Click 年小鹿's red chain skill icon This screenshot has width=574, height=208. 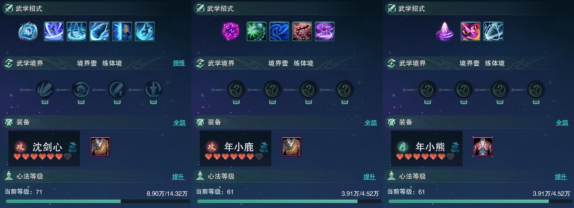[x=302, y=32]
